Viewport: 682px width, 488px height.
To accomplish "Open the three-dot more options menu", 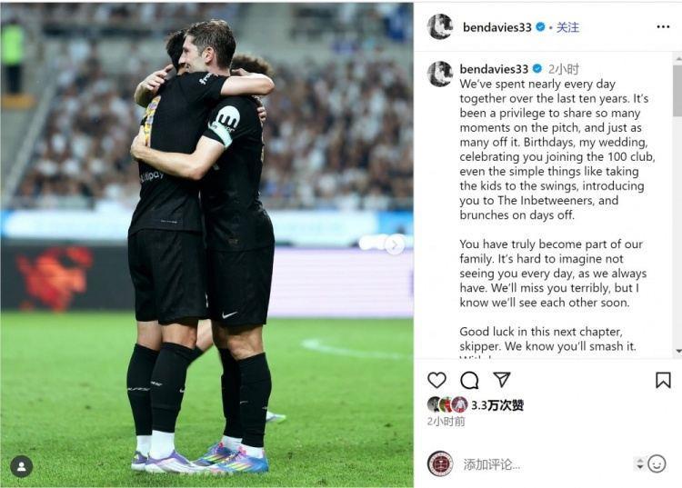I will point(663,27).
